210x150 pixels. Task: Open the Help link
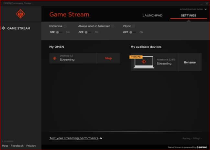5,146
